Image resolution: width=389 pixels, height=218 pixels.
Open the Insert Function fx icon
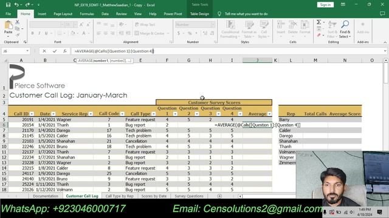(65, 51)
